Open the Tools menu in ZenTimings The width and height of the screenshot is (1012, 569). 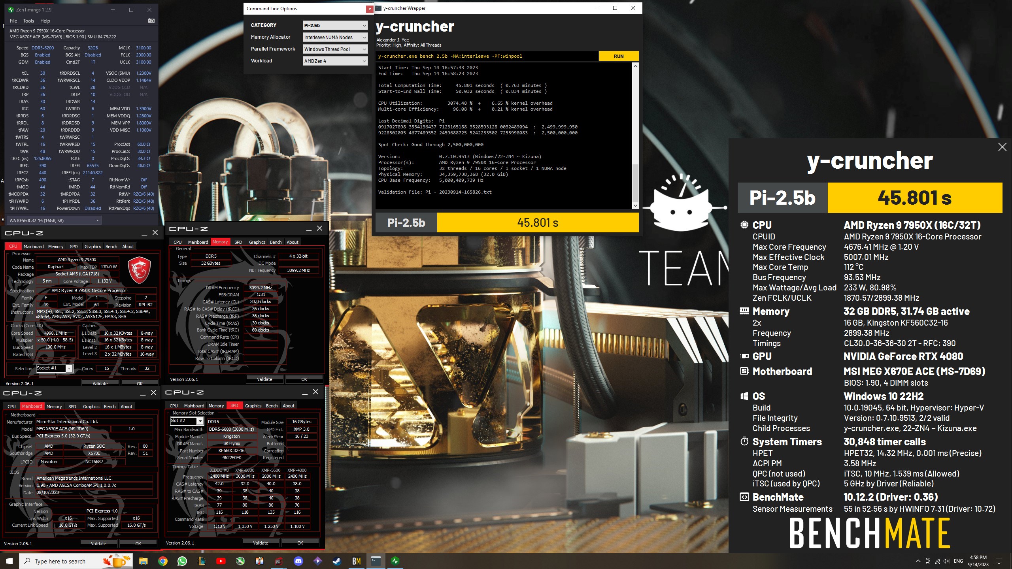click(x=28, y=21)
